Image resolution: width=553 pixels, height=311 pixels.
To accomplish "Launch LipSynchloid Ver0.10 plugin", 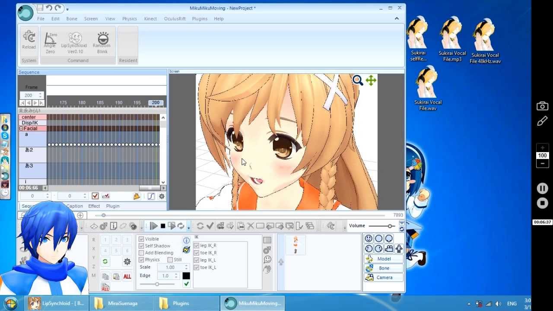I will [74, 42].
